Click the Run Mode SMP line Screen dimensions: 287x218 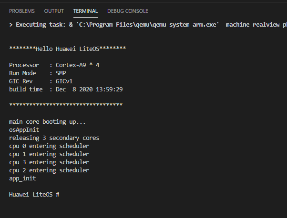pos(37,73)
